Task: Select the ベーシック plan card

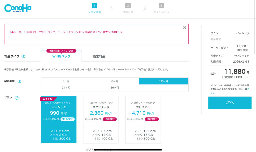Action: (x=59, y=119)
